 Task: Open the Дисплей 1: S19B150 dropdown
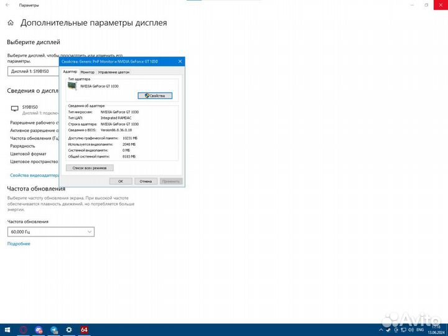[33, 72]
